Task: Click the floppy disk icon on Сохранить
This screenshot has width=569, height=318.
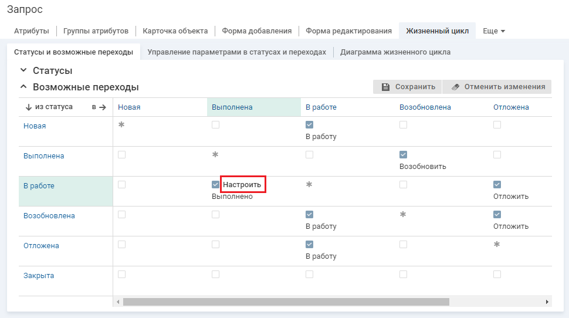Action: [385, 87]
